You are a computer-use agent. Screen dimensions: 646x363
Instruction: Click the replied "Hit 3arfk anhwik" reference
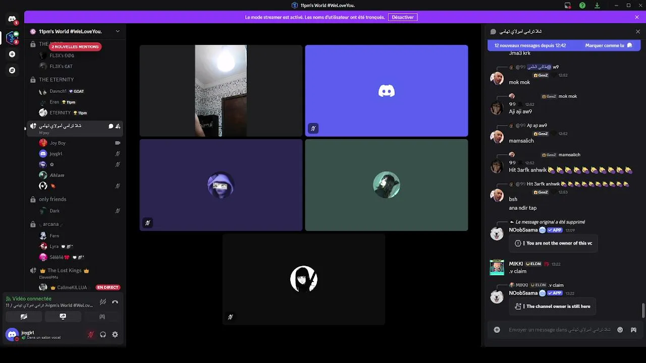(577, 184)
